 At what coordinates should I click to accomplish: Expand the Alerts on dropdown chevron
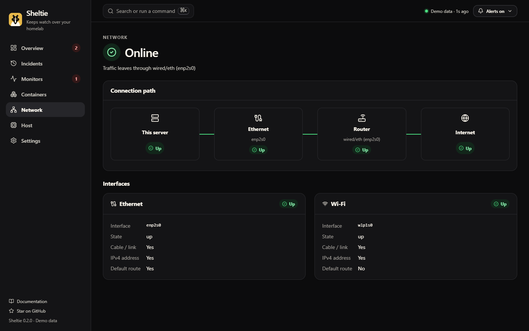pyautogui.click(x=510, y=11)
